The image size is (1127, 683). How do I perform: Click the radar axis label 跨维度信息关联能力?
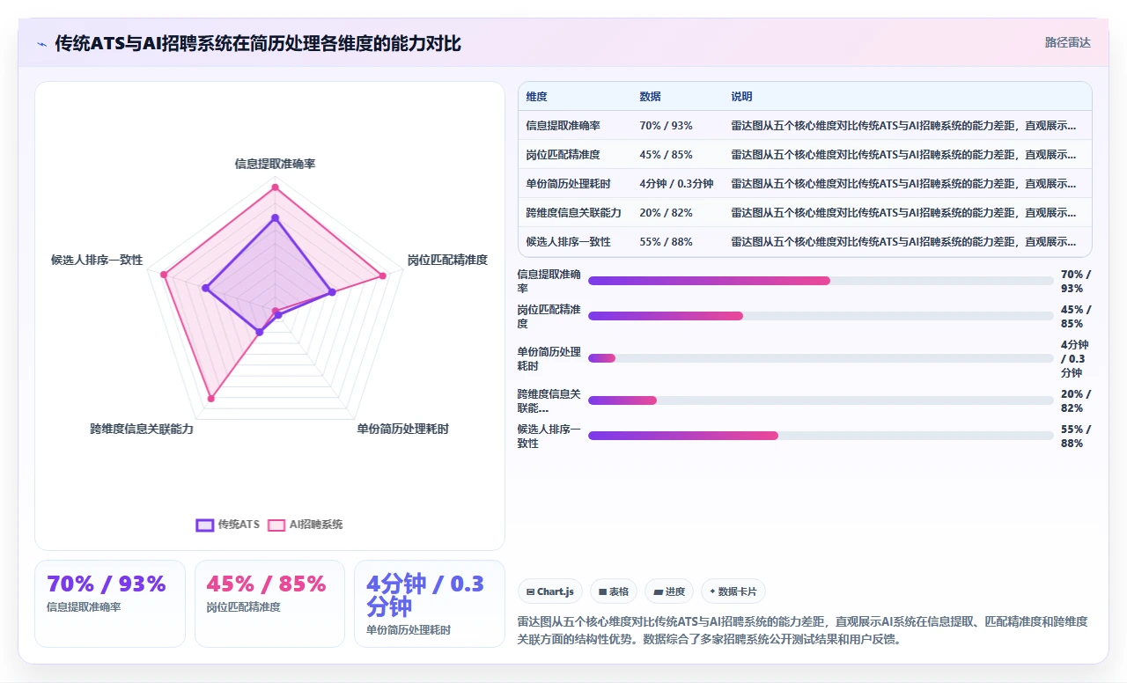(142, 430)
